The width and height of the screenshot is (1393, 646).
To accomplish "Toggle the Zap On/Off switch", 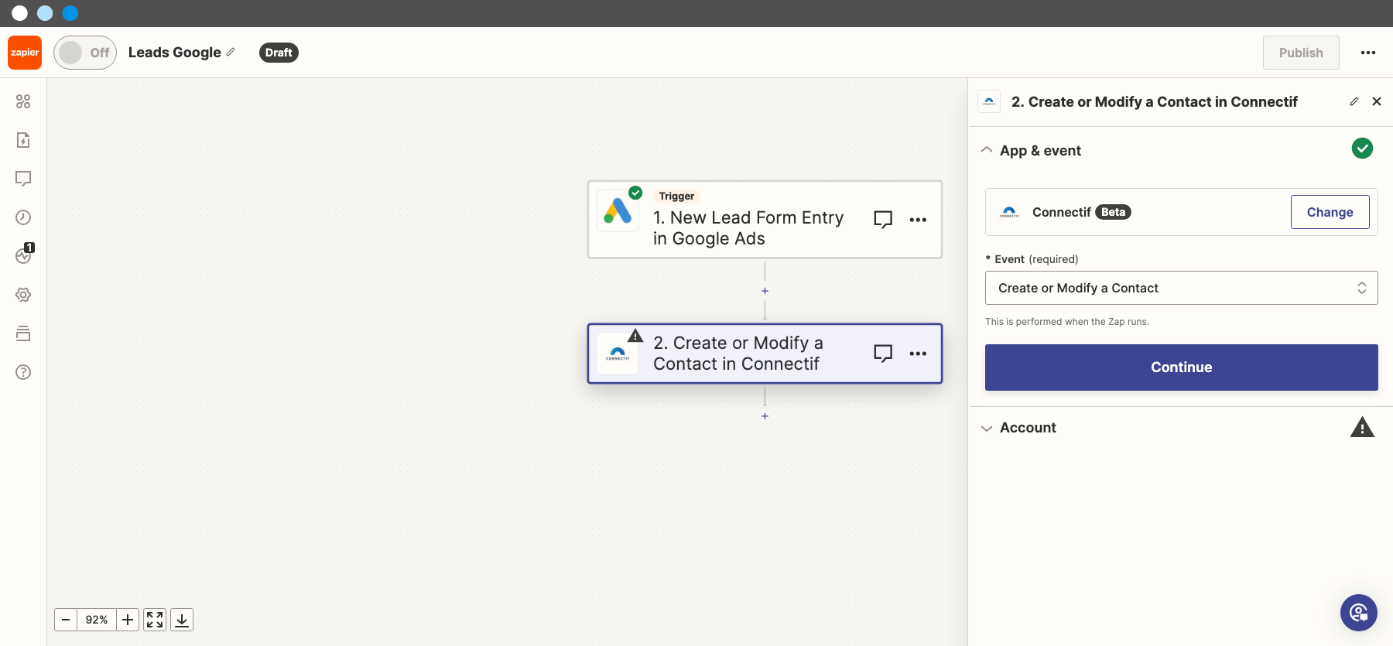I will point(85,53).
